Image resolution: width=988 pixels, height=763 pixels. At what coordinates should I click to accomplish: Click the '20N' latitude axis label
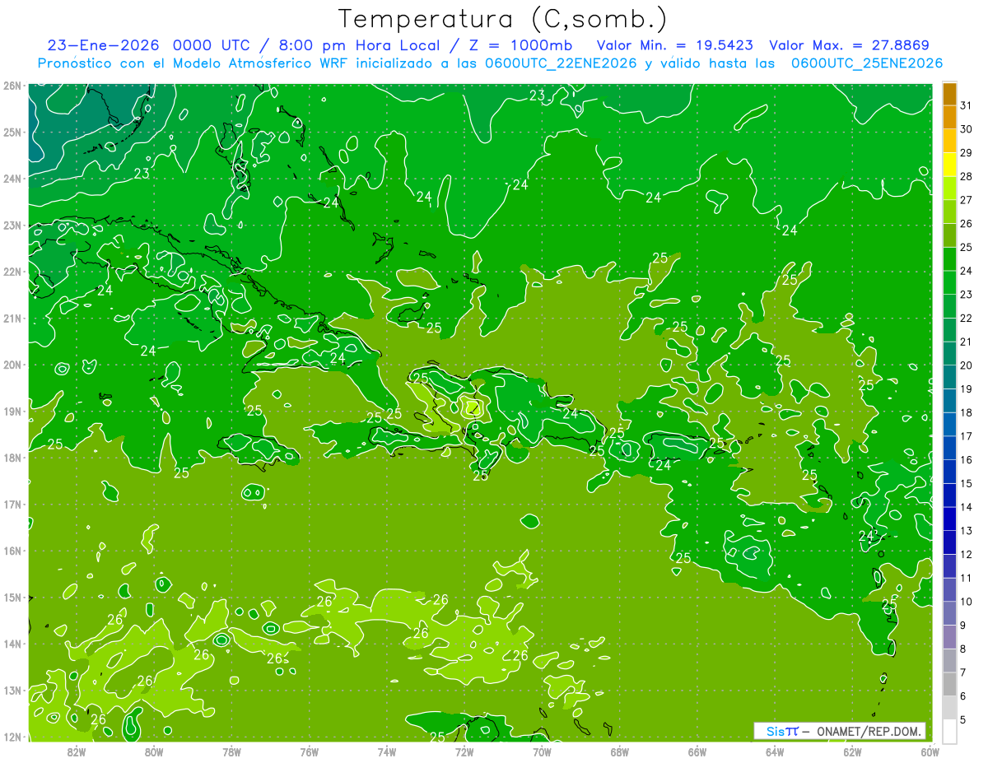(12, 364)
